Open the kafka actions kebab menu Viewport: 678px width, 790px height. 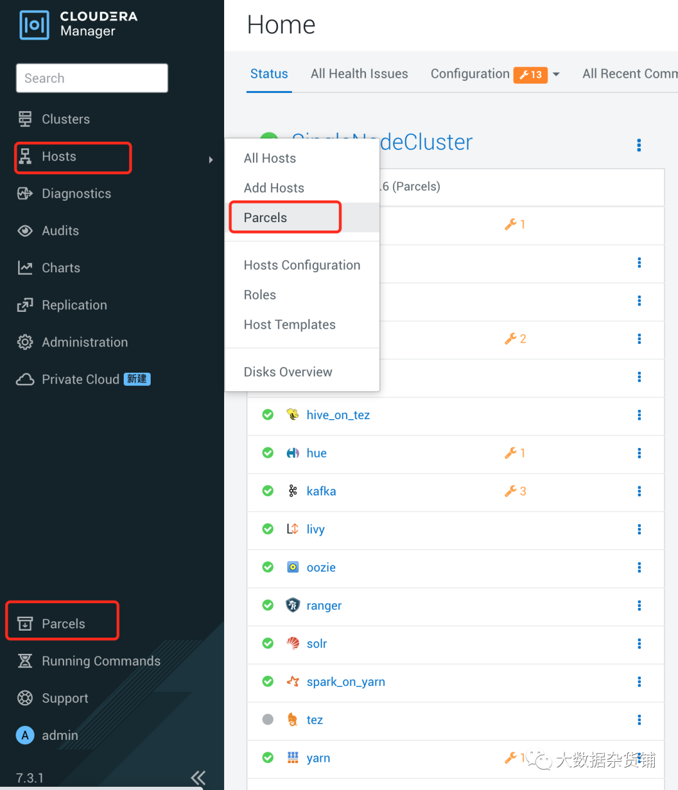pyautogui.click(x=639, y=491)
